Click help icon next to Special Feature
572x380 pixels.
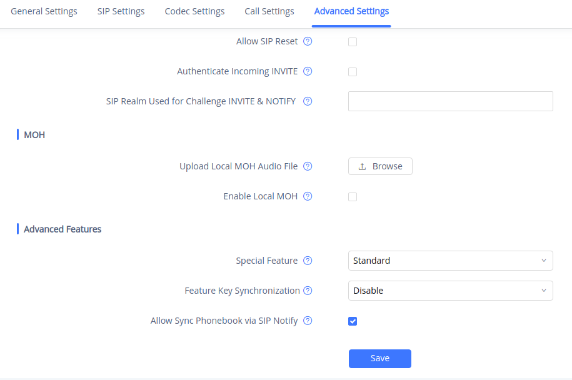point(308,261)
